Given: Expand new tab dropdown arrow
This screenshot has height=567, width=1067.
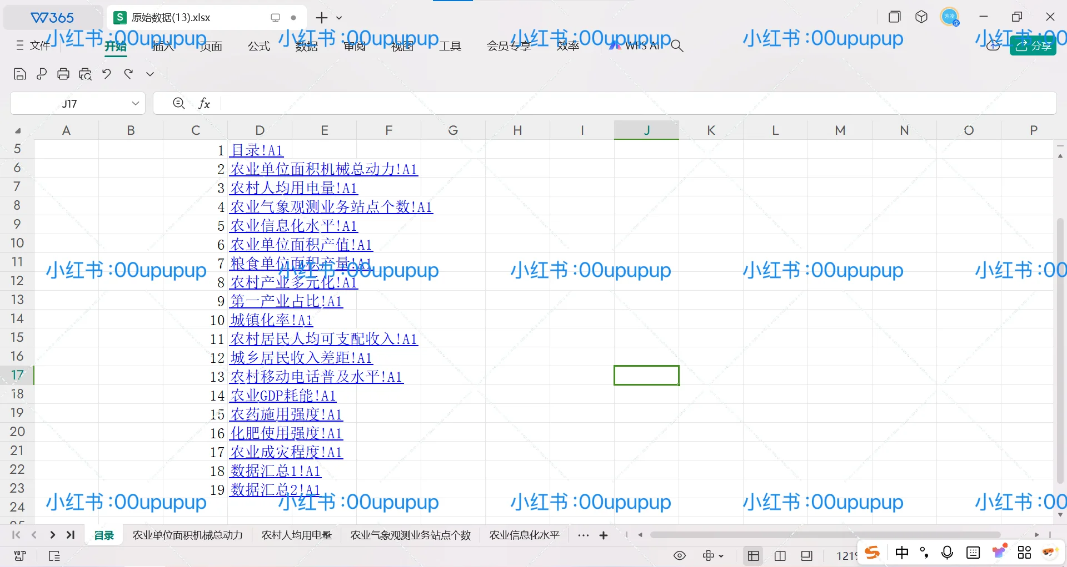Looking at the screenshot, I should coord(340,18).
